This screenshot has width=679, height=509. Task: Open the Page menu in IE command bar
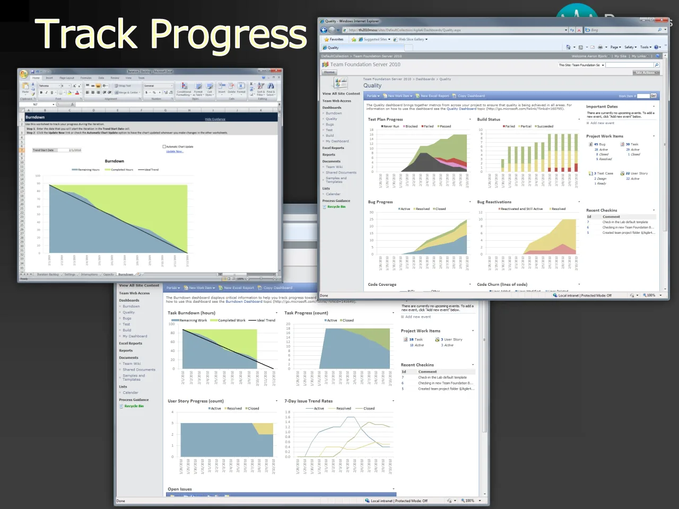click(615, 47)
